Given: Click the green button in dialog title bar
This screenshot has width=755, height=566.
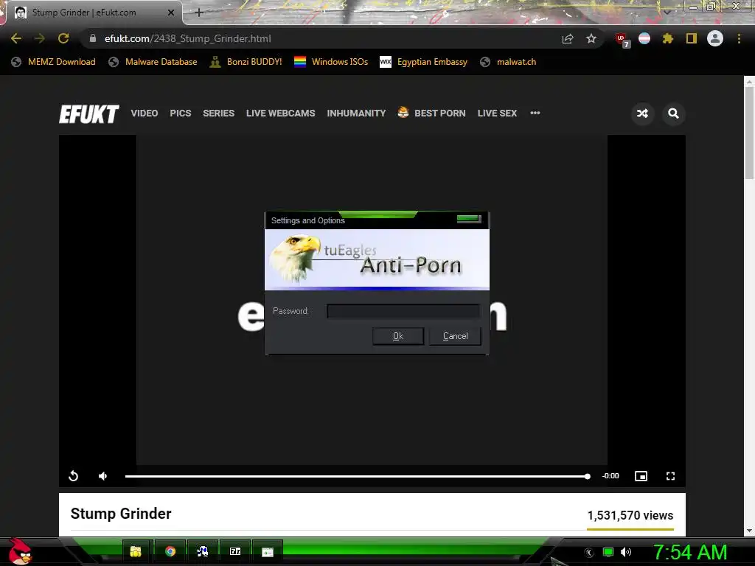Looking at the screenshot, I should tap(469, 219).
